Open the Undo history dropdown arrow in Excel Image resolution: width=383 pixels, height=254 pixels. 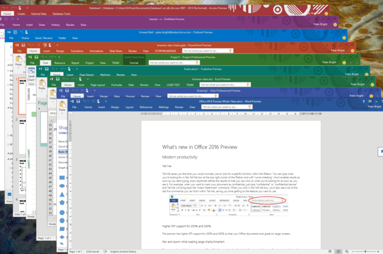tap(68, 79)
